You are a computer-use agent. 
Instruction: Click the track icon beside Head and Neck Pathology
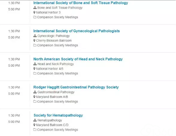35,64
